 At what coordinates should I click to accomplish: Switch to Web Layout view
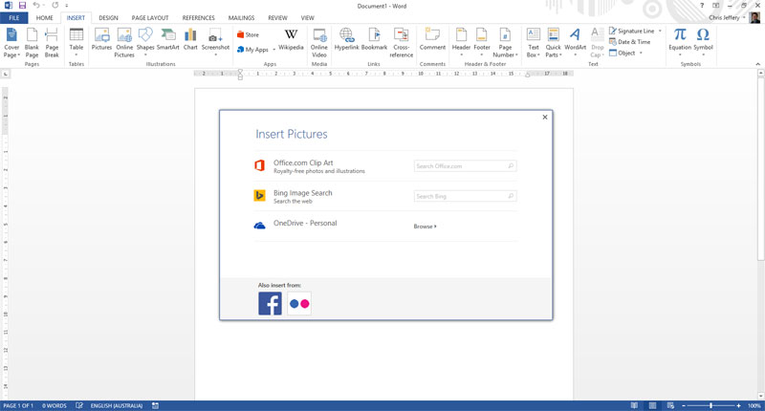pyautogui.click(x=670, y=405)
